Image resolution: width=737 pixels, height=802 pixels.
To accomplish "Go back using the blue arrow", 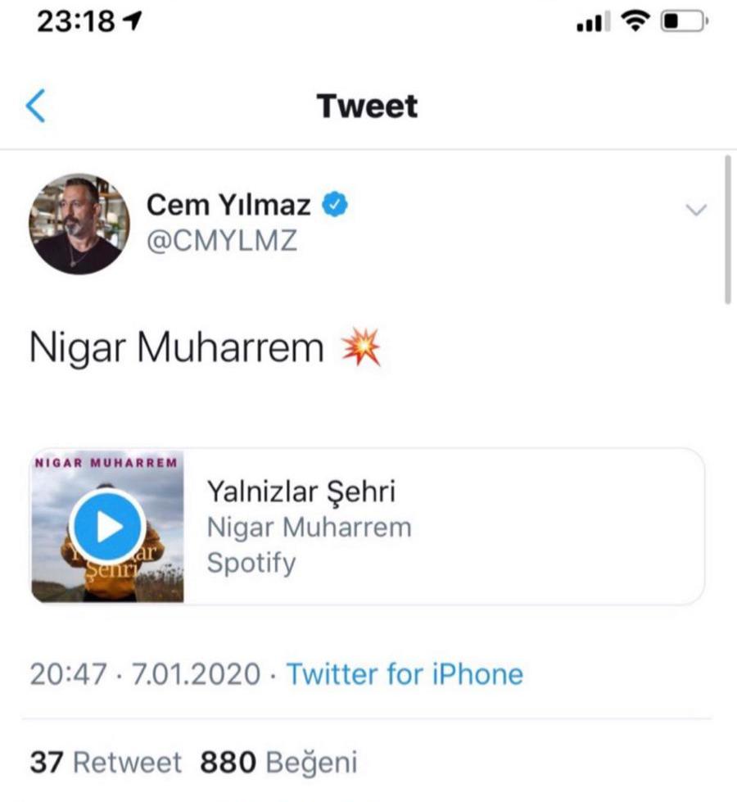I will (x=35, y=106).
